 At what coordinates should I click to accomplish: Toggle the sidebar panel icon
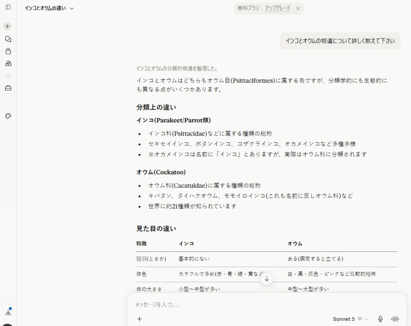click(8, 7)
